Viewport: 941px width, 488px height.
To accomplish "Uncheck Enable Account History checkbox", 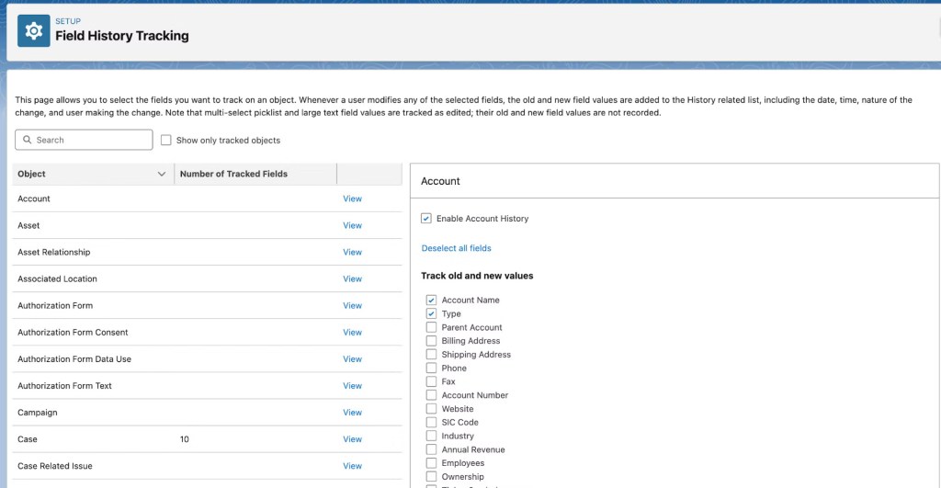I will [x=426, y=219].
